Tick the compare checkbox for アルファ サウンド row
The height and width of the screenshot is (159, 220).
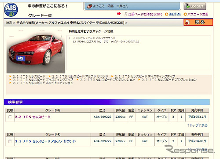point(10,141)
